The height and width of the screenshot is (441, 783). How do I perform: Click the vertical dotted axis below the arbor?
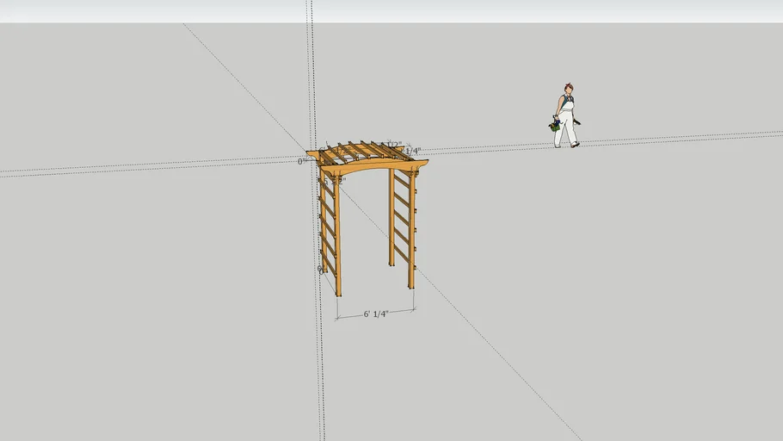pos(321,370)
